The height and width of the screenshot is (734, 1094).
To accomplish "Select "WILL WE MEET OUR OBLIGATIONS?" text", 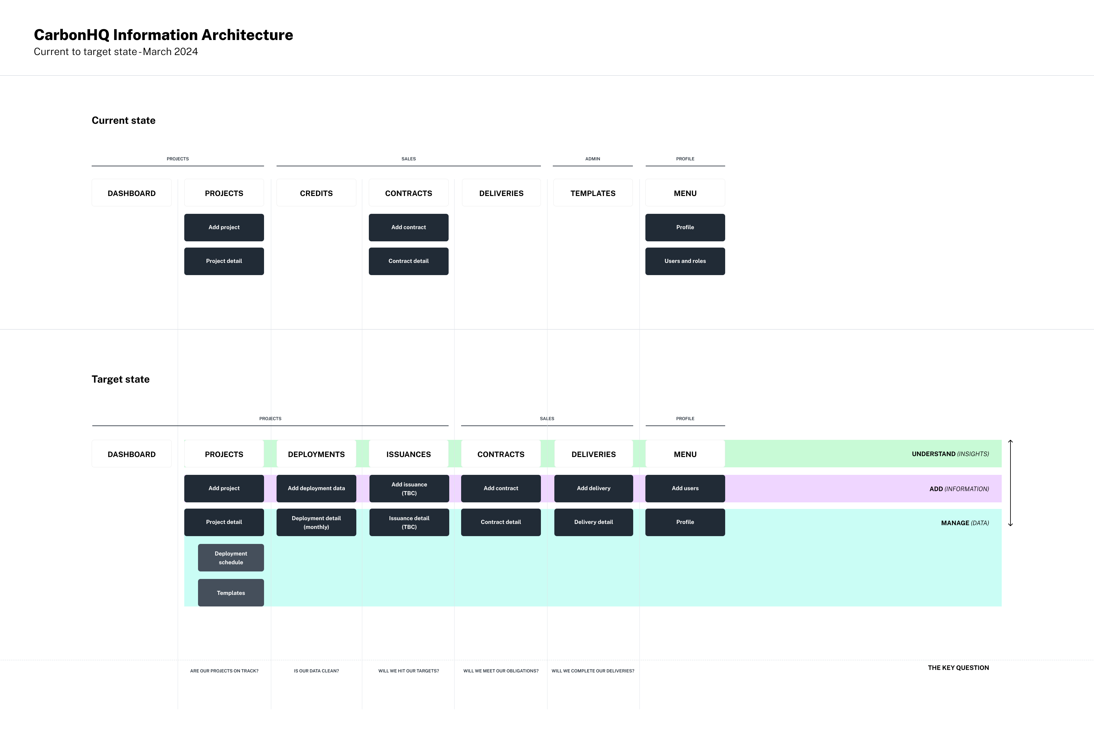I will click(501, 671).
